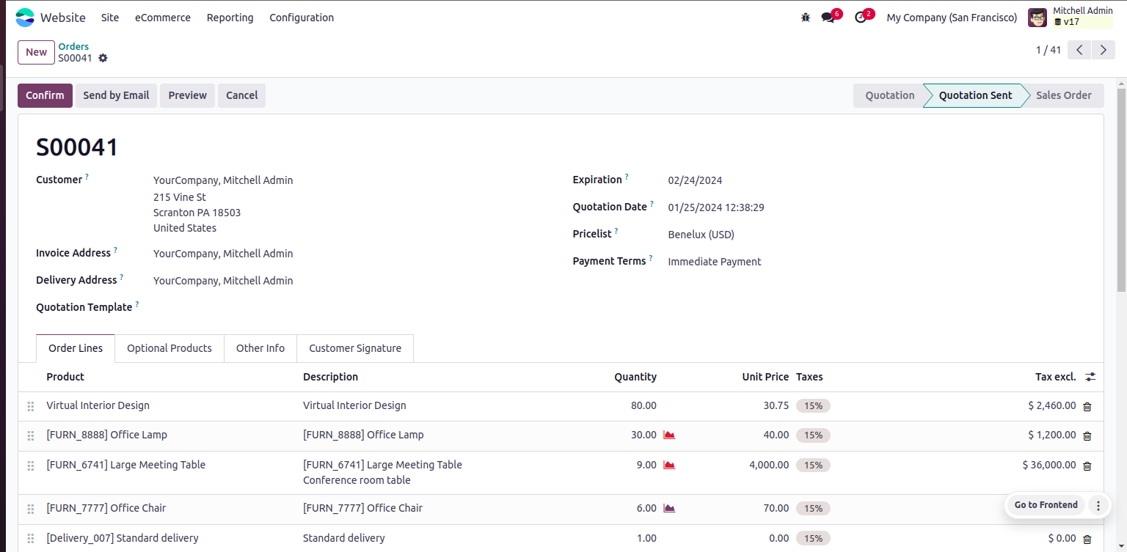Click the gear icon beside S00041
Screen dimensions: 1127x552
tap(103, 58)
